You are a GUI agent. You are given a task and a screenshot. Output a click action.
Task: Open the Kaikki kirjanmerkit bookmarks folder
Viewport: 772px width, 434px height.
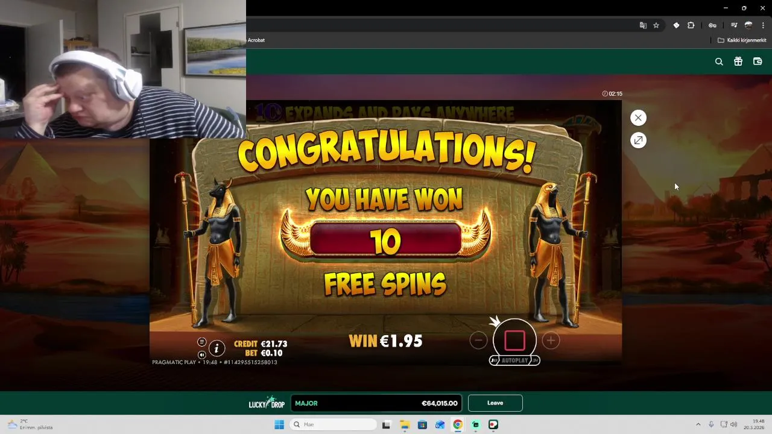pyautogui.click(x=742, y=40)
